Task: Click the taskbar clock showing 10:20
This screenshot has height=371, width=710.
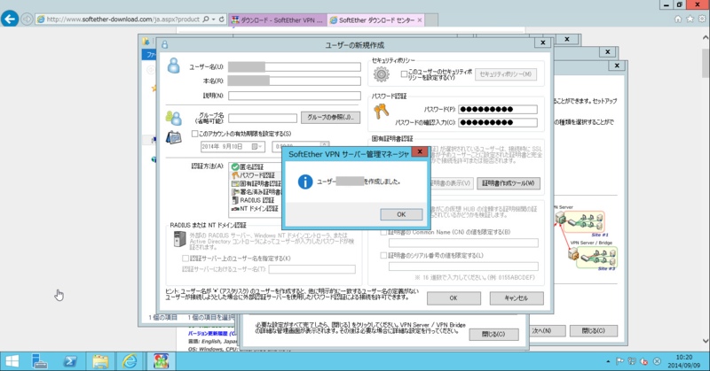Action: [683, 361]
